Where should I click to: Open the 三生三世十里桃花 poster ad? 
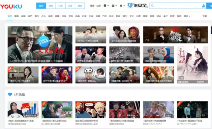[x=193, y=65]
